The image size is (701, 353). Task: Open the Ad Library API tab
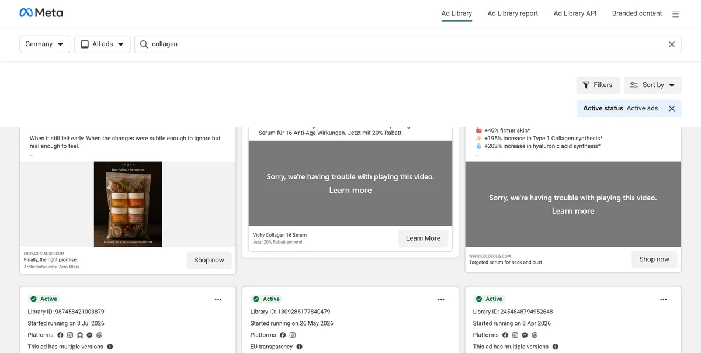pyautogui.click(x=575, y=13)
